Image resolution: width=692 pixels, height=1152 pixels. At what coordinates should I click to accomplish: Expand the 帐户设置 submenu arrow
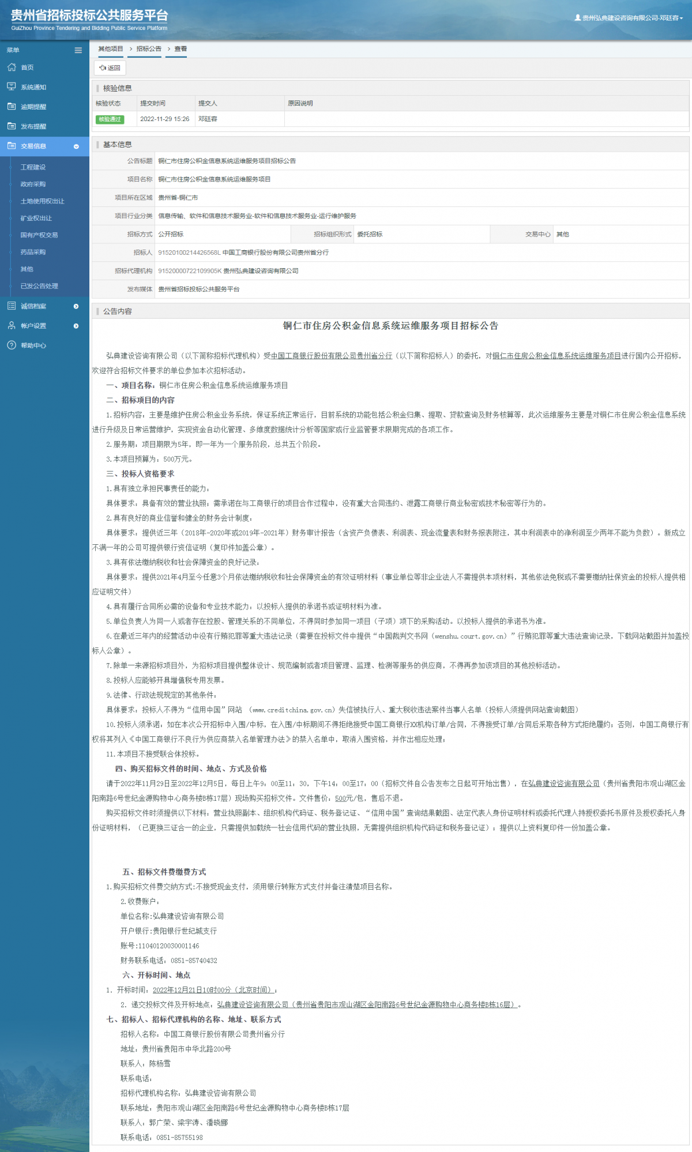pyautogui.click(x=76, y=326)
